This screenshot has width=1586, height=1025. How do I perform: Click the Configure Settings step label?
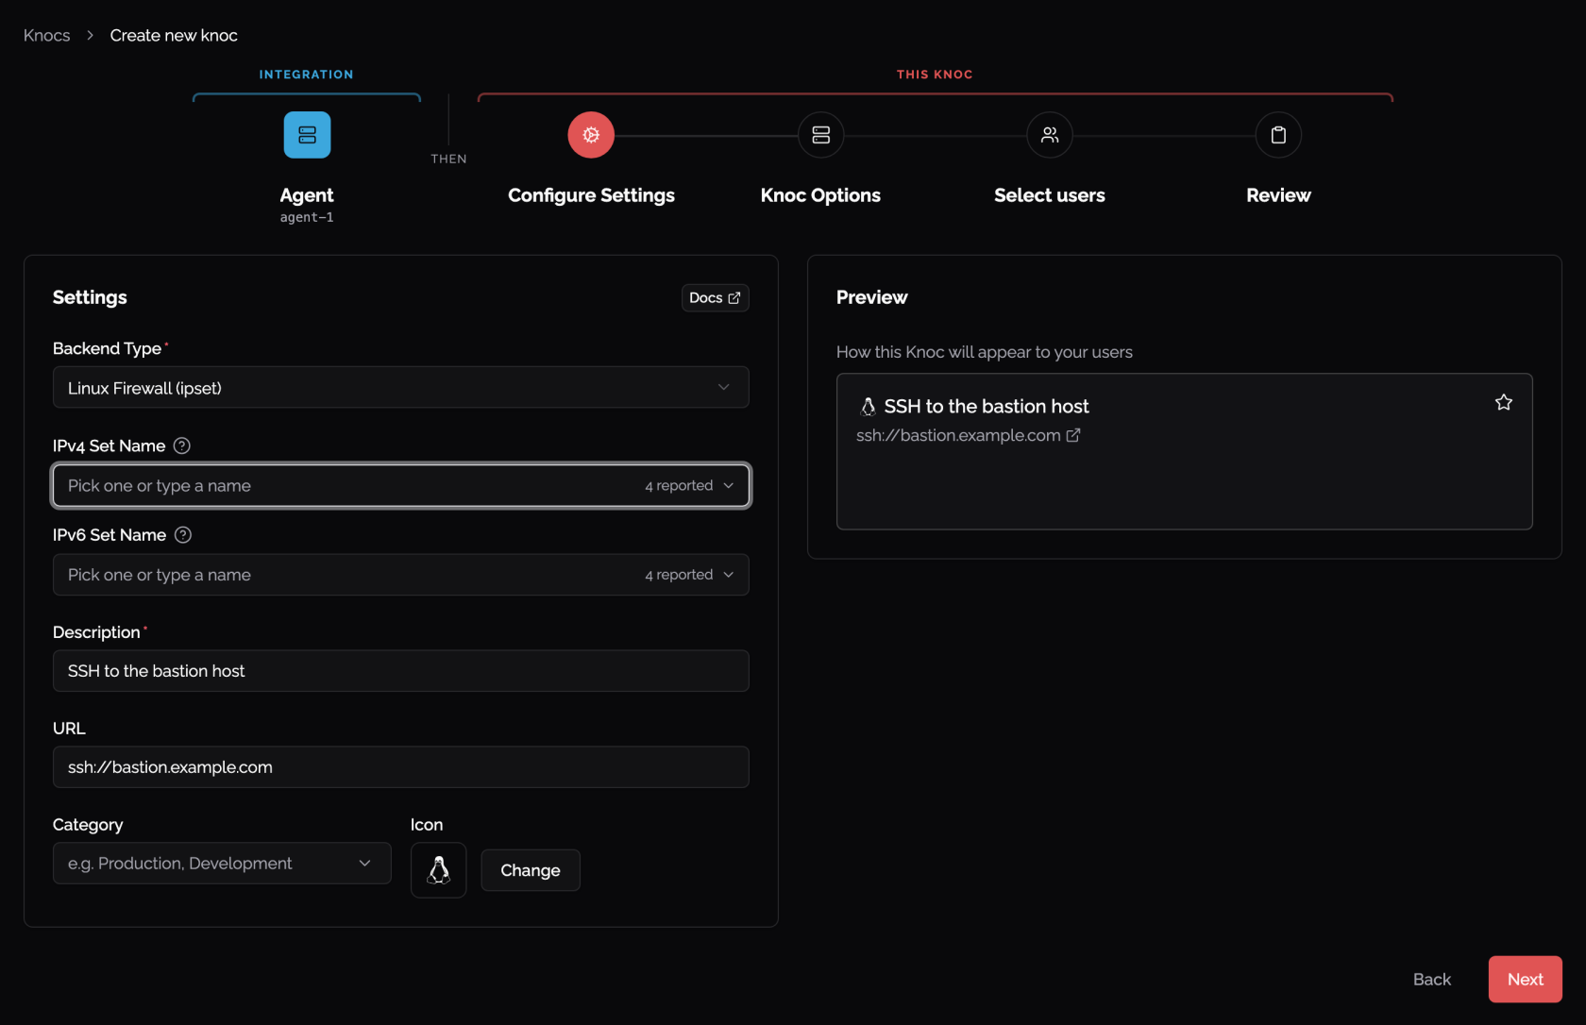pyautogui.click(x=591, y=195)
